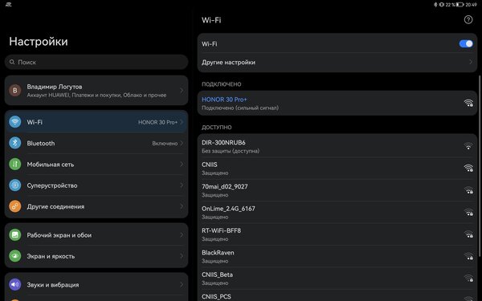Open Мобильная сеть settings
Viewport: 482px width, 301px height.
tap(96, 165)
